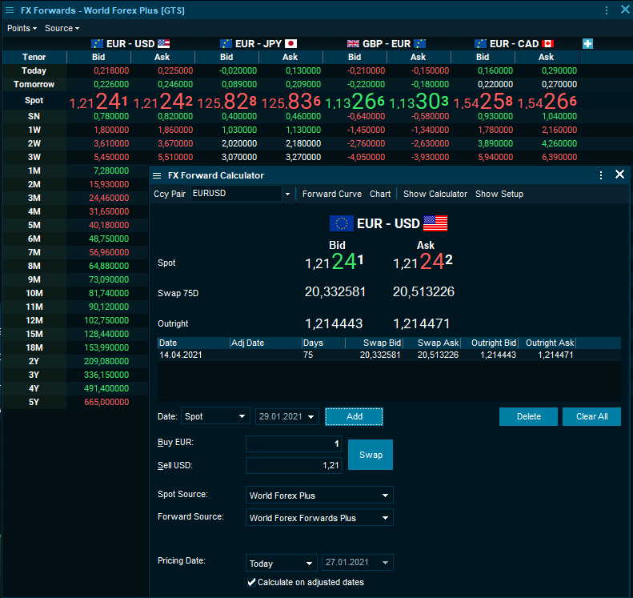Open the Forward Source dropdown
This screenshot has width=633, height=598.
coord(319,518)
